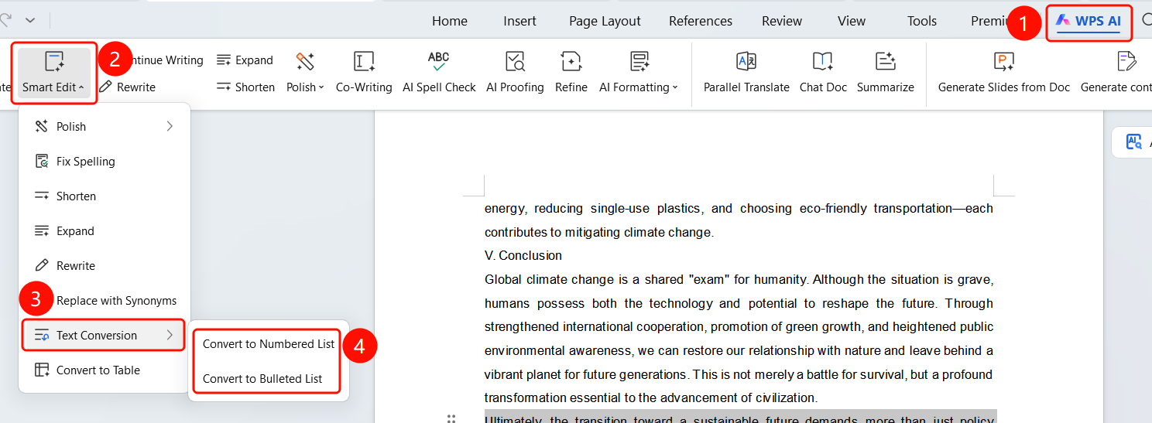The image size is (1152, 423).
Task: Switch to the Home tab
Action: coord(450,21)
